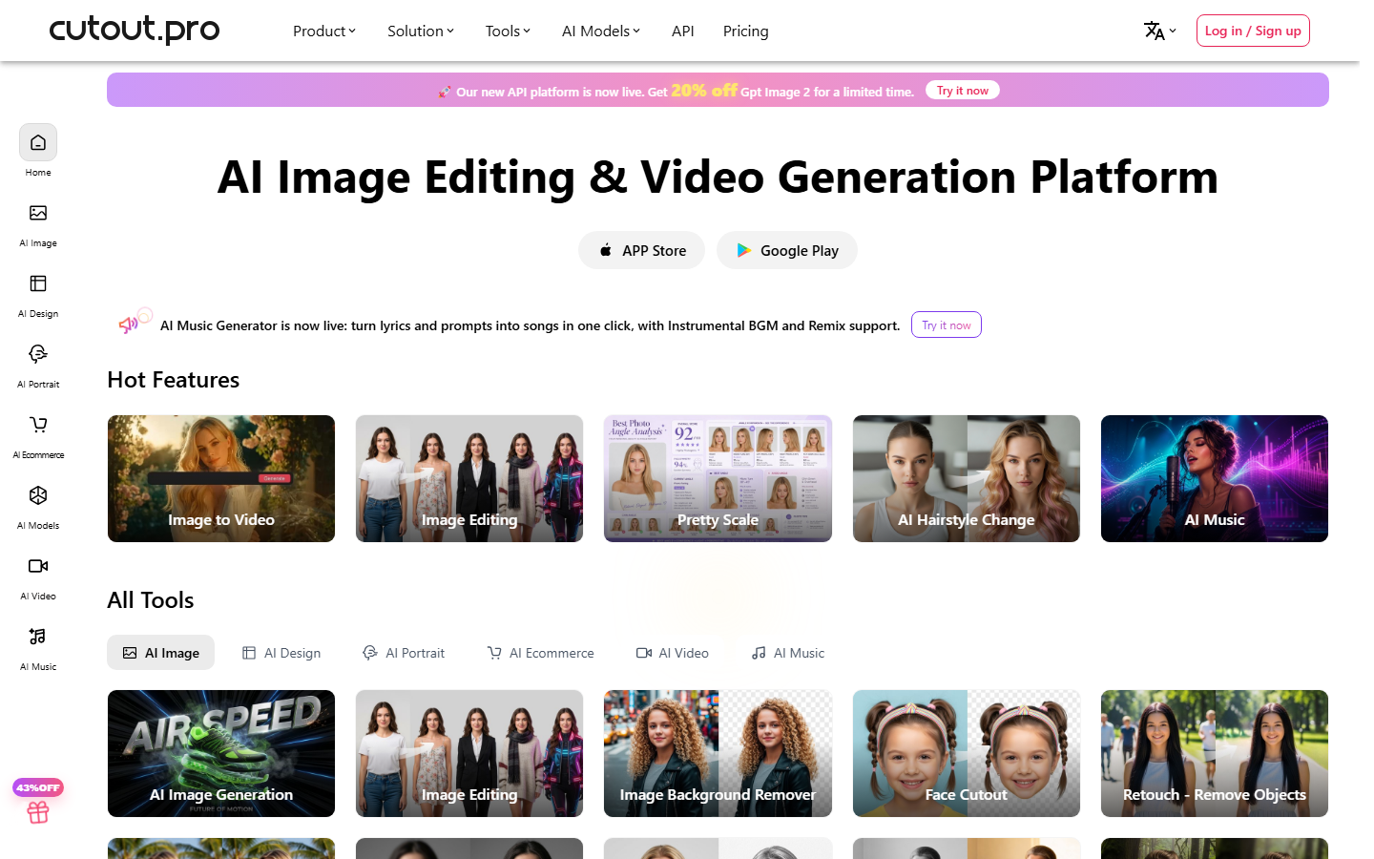Select the AI Image sidebar icon
This screenshot has height=859, width=1374.
pos(38,213)
